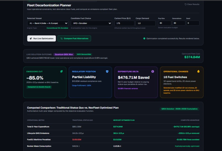Click the Optimized Fleet Cost value $374.84M
The image size is (222, 151).
pos(192,57)
